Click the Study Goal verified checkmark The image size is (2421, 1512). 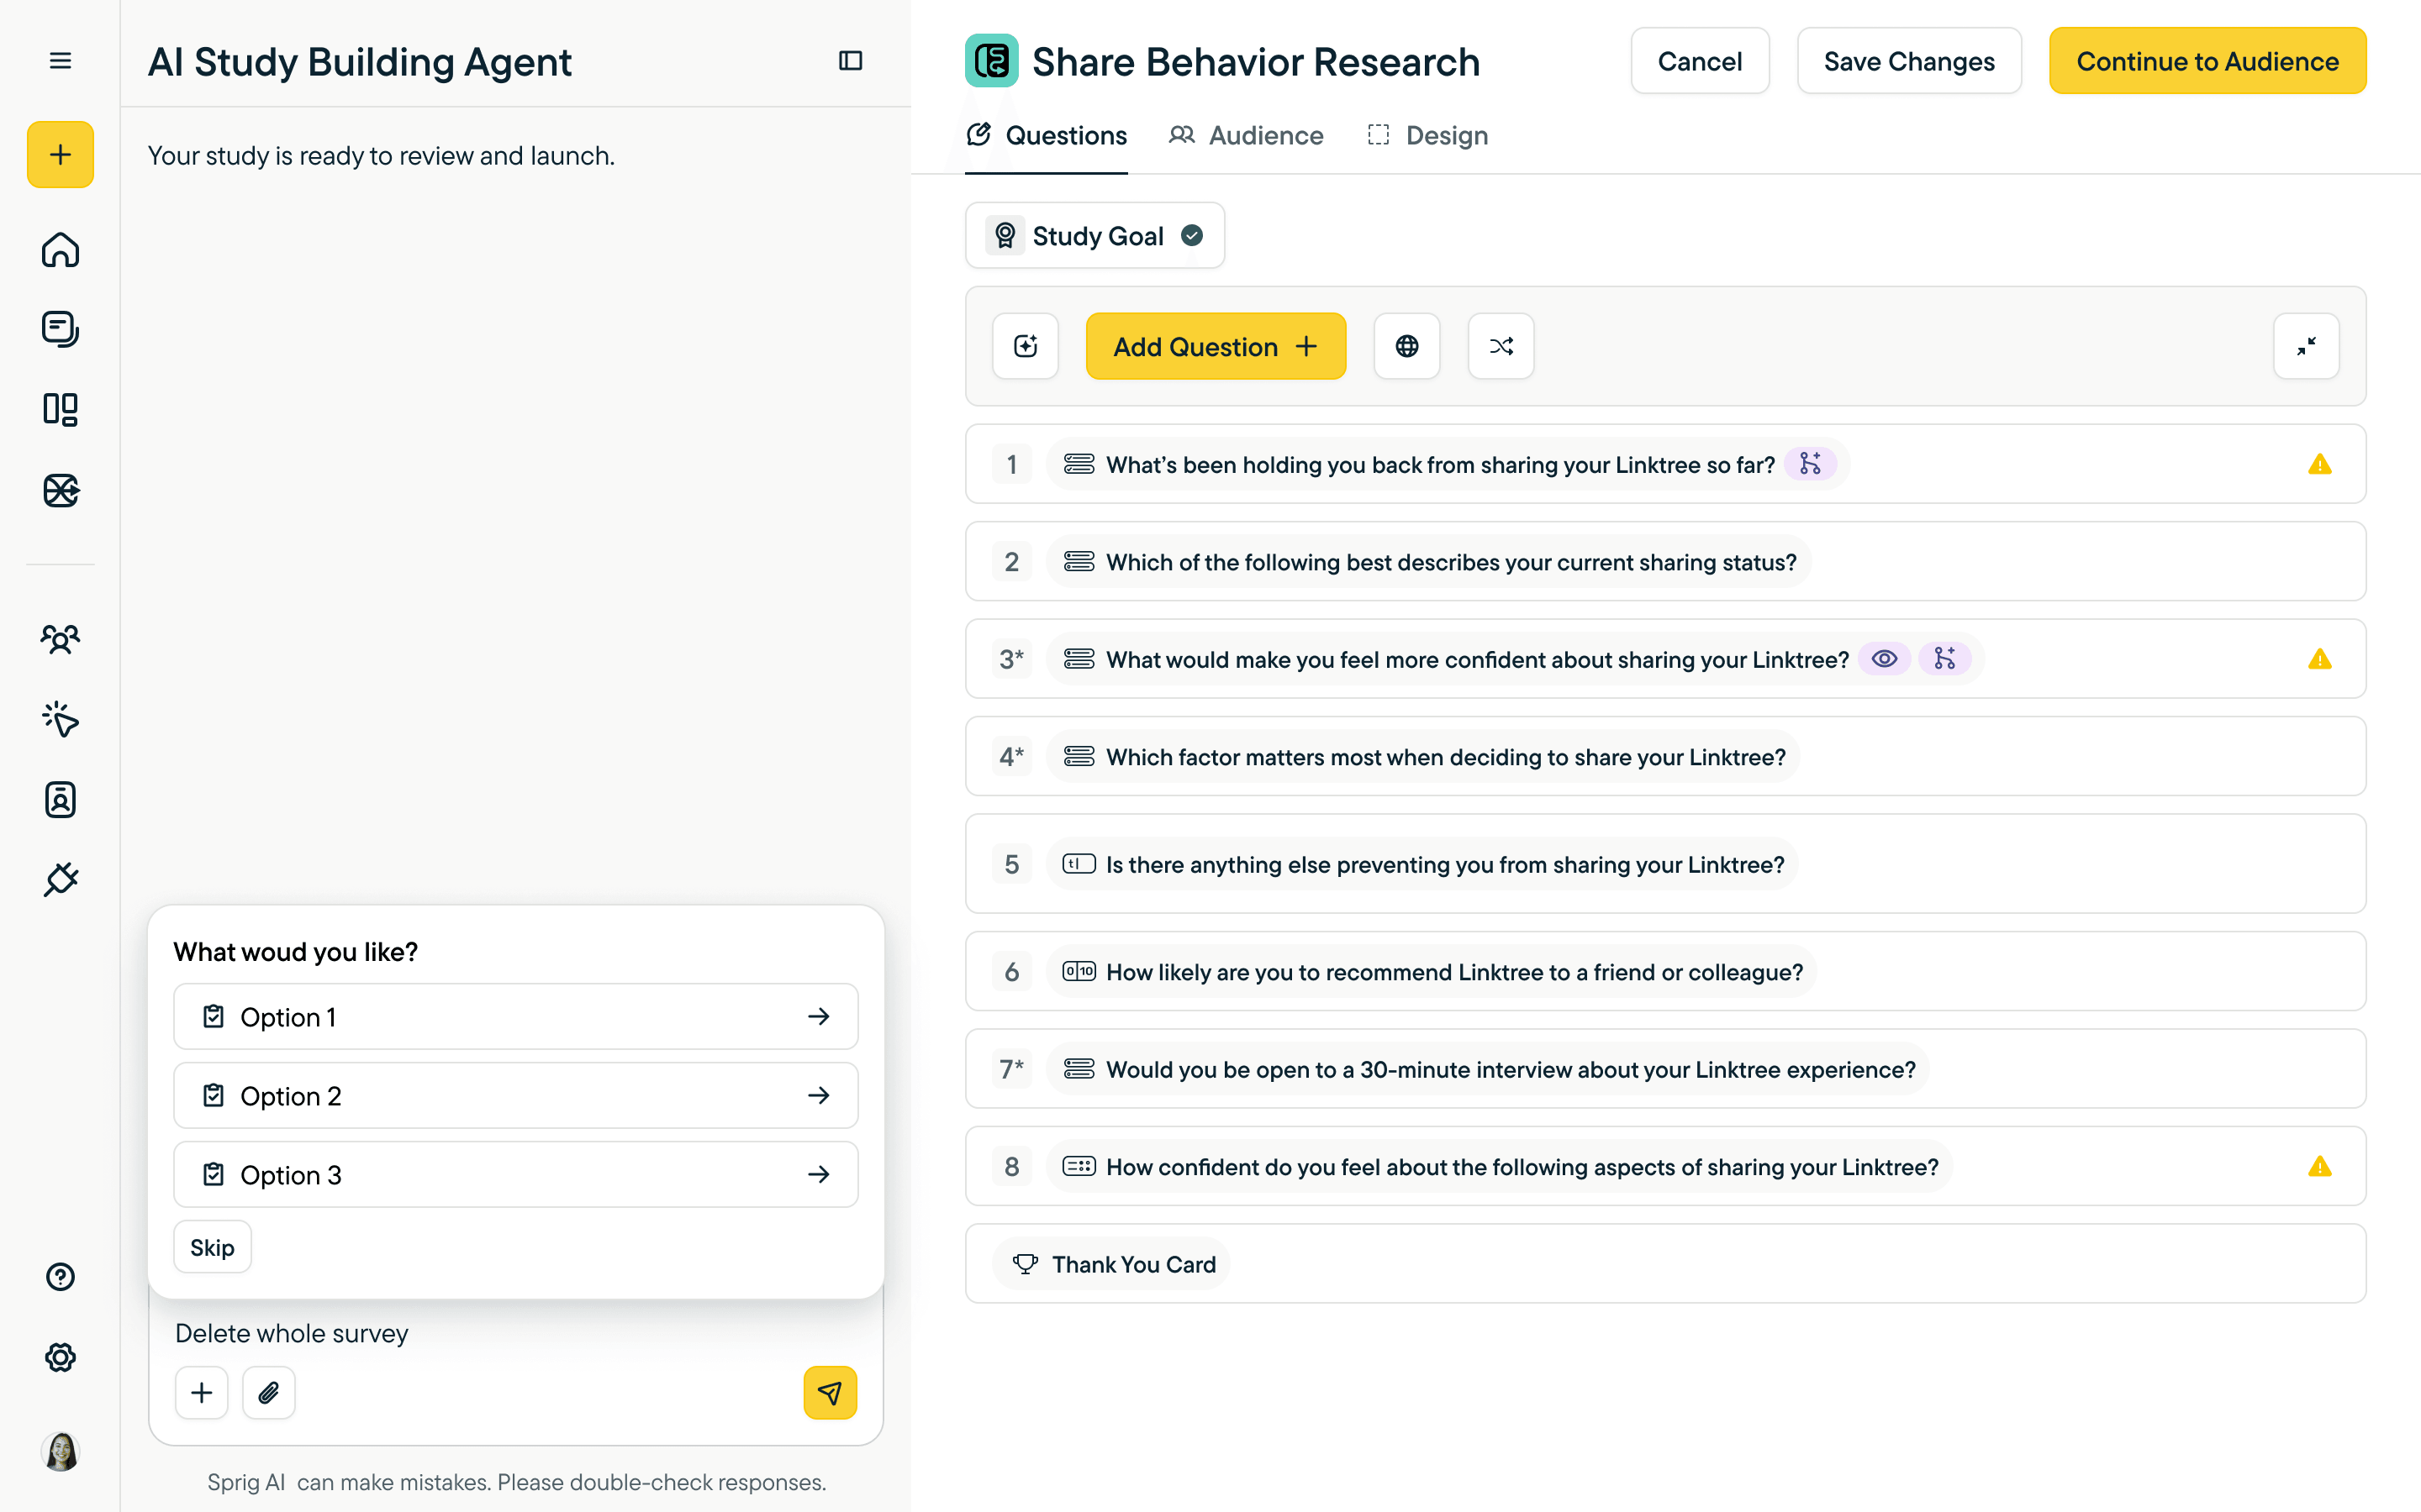pos(1190,235)
